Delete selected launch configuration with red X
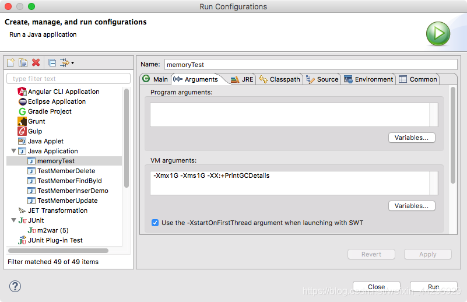Image resolution: width=467 pixels, height=302 pixels. 36,62
